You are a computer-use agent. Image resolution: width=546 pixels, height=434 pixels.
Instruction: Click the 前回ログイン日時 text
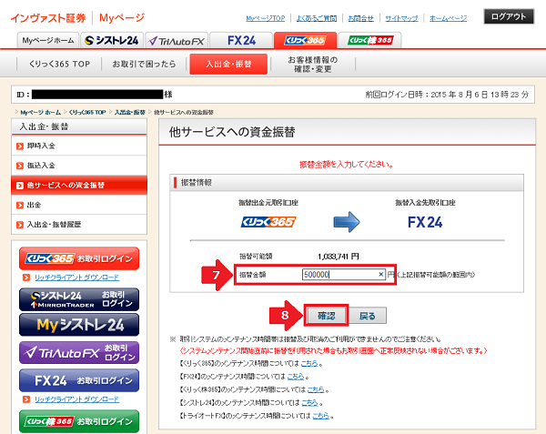point(447,95)
